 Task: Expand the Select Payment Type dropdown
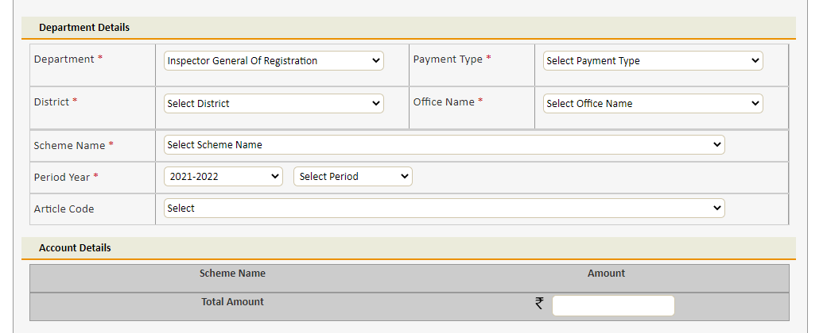click(x=653, y=60)
